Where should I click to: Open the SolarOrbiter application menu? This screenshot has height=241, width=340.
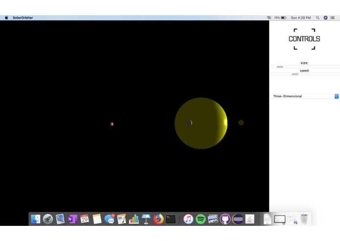click(x=23, y=18)
